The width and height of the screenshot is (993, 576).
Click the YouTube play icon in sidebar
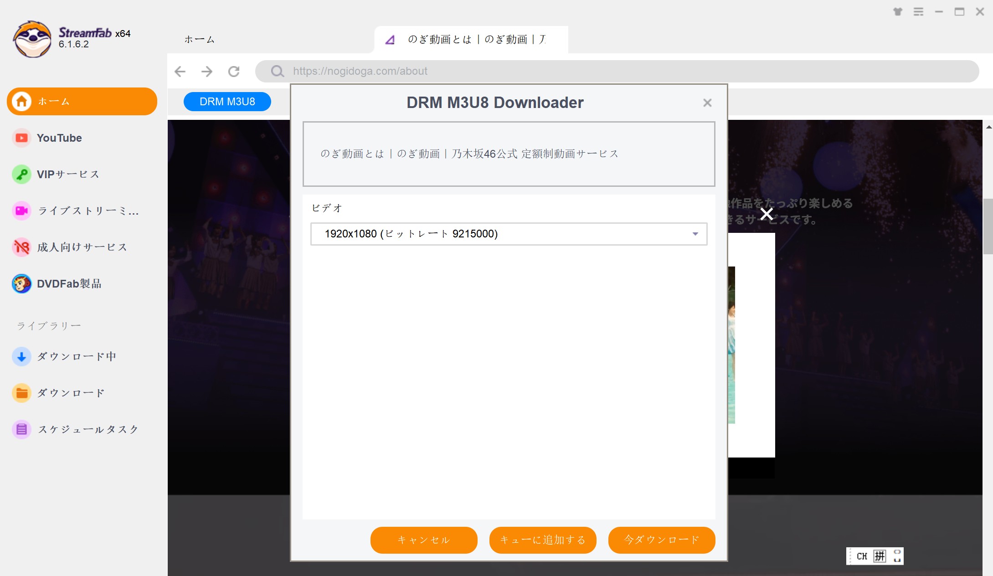[x=21, y=138]
